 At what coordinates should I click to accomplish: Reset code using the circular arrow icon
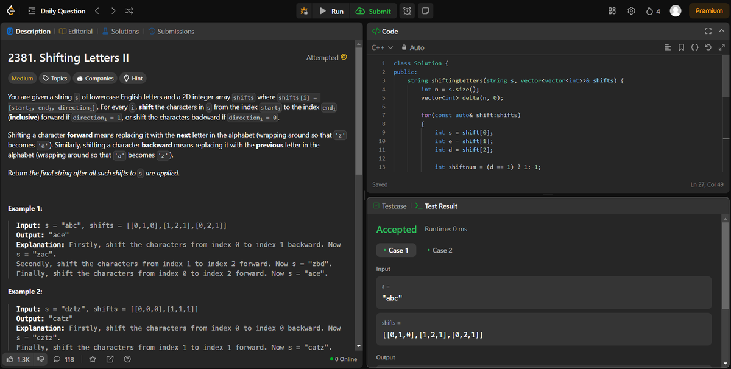pyautogui.click(x=707, y=47)
